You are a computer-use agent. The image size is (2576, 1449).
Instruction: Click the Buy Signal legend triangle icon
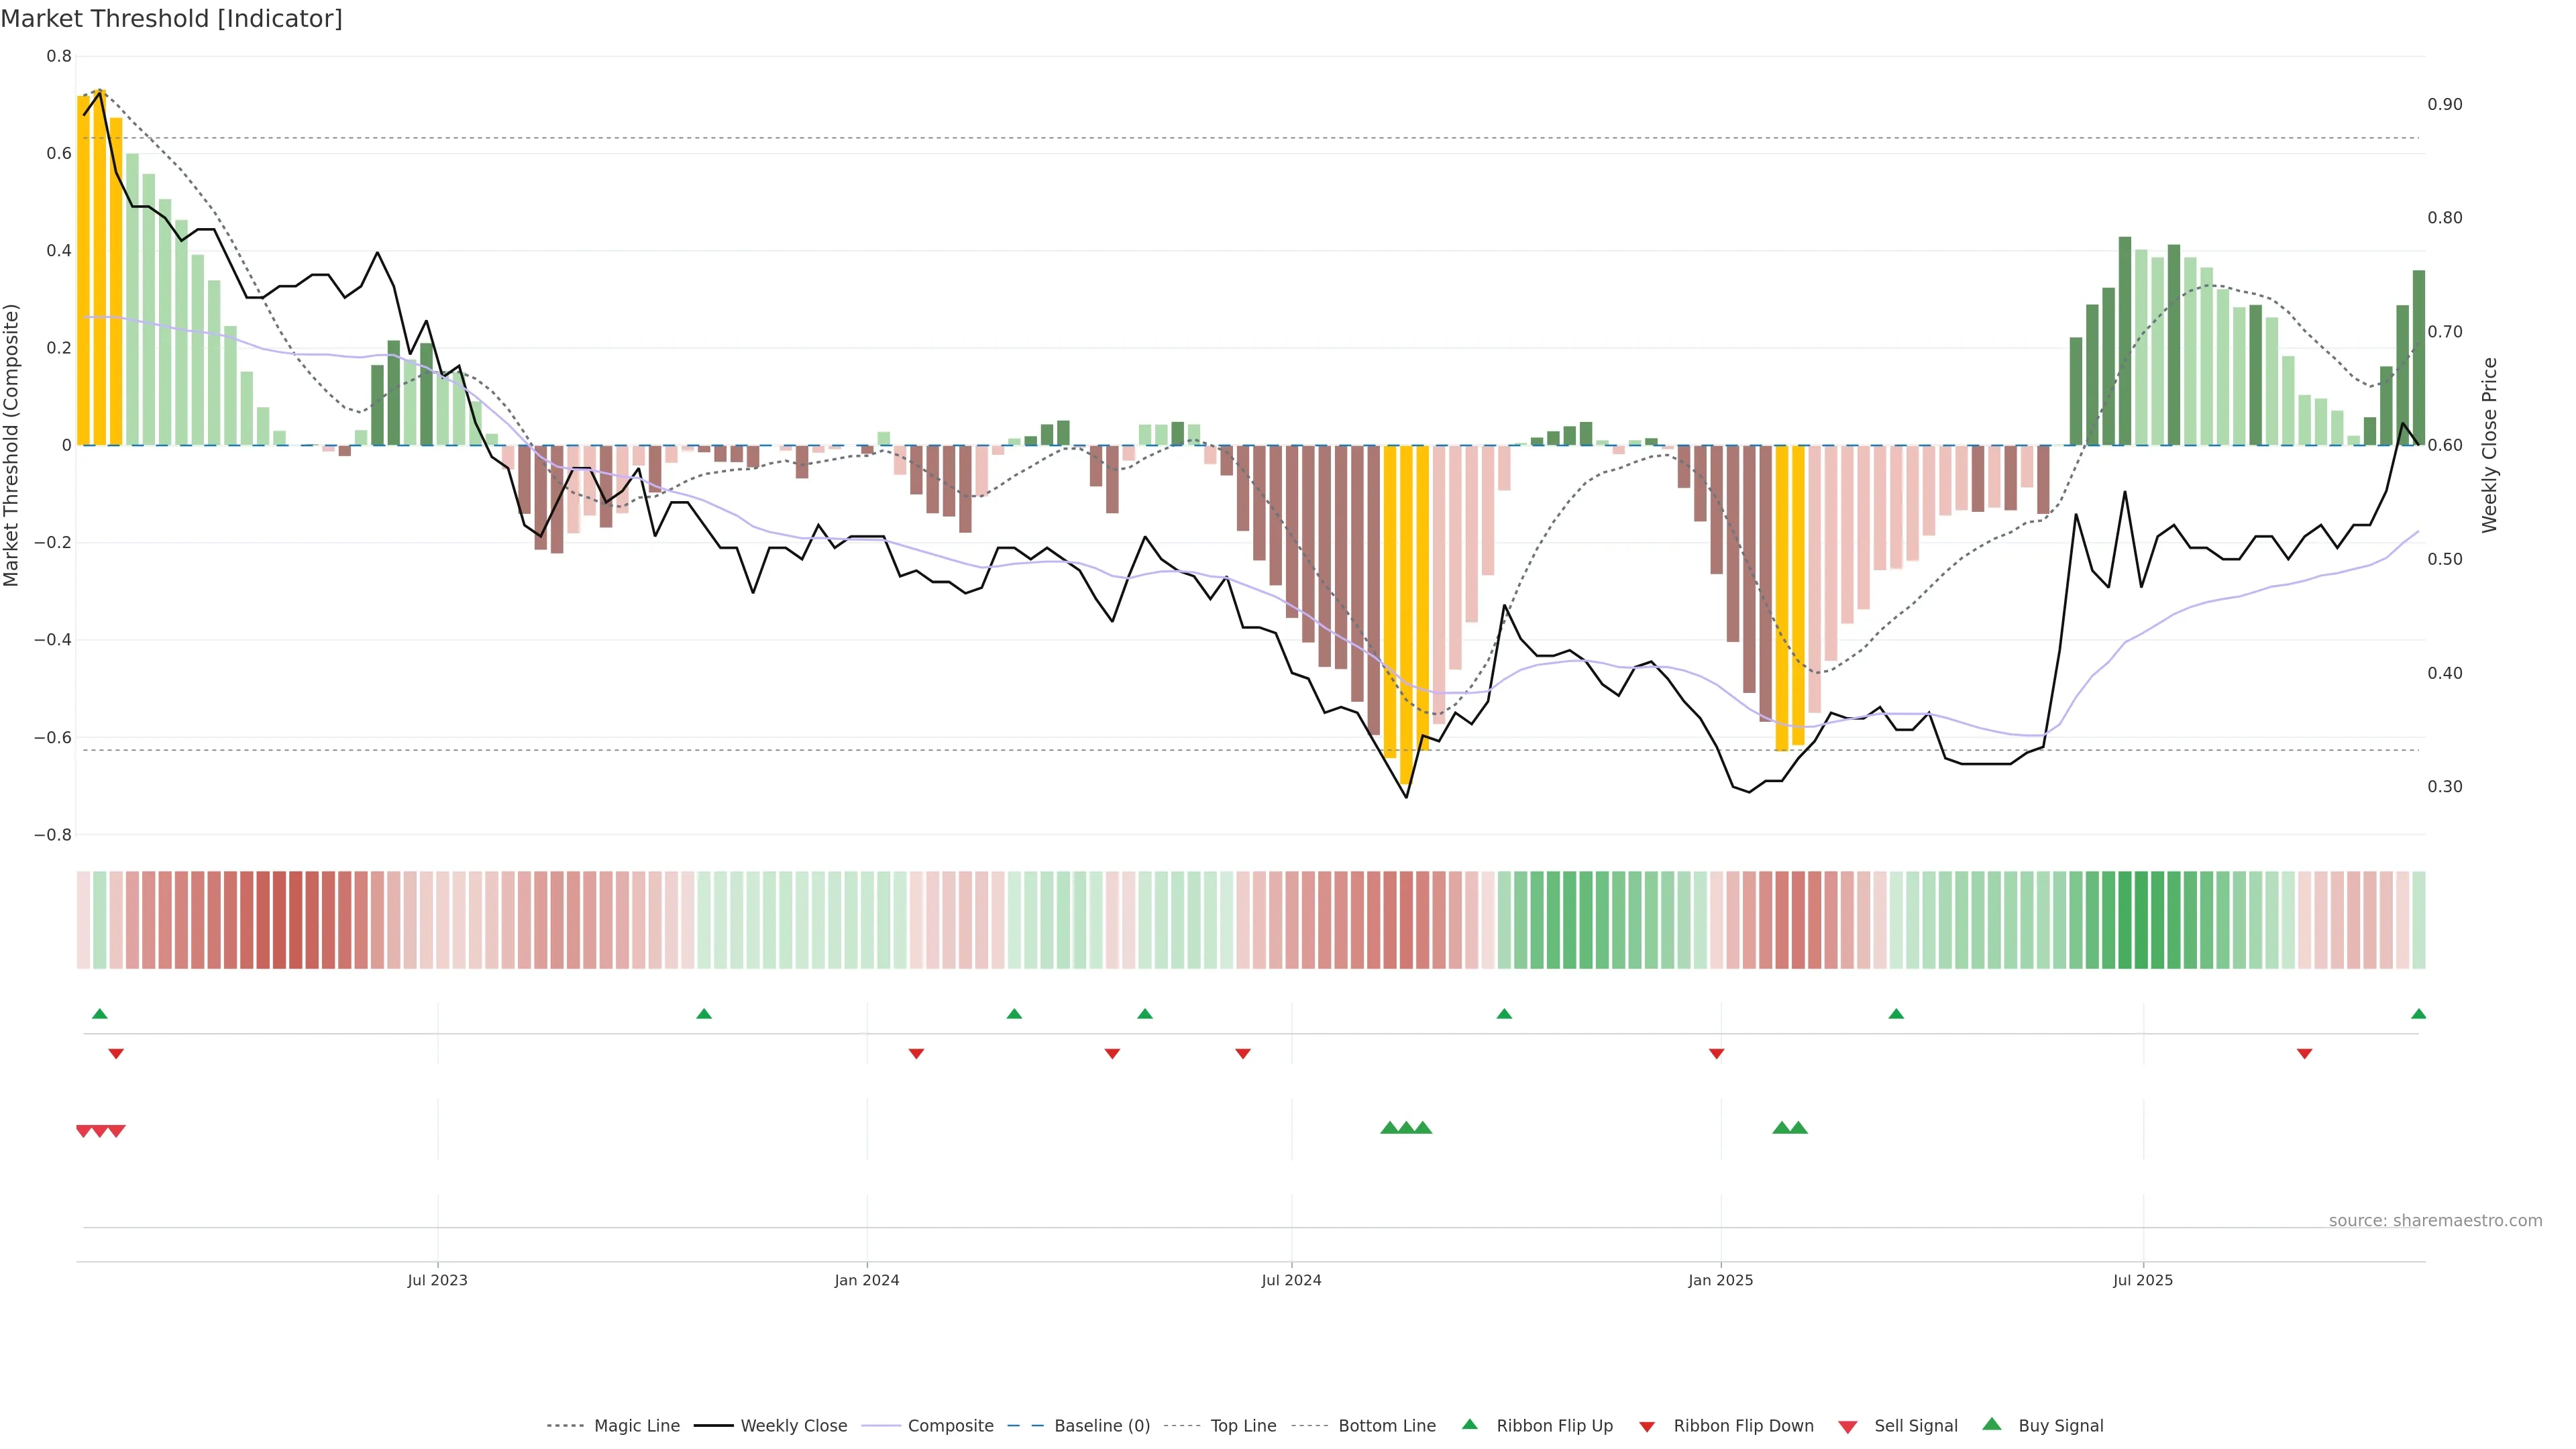click(1991, 1424)
